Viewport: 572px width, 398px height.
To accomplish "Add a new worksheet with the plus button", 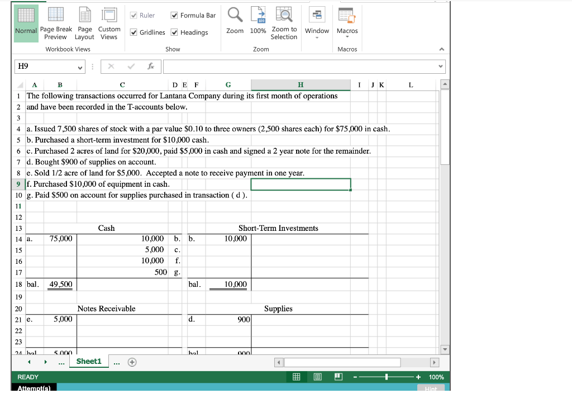I will 132,361.
